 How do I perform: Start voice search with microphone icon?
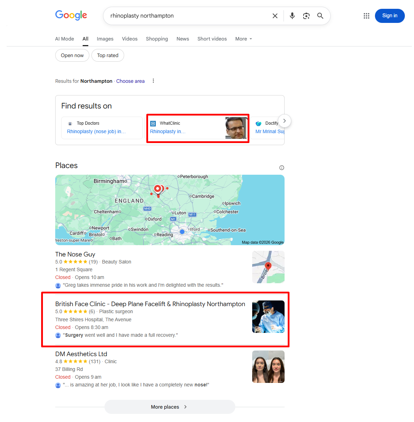click(x=292, y=16)
